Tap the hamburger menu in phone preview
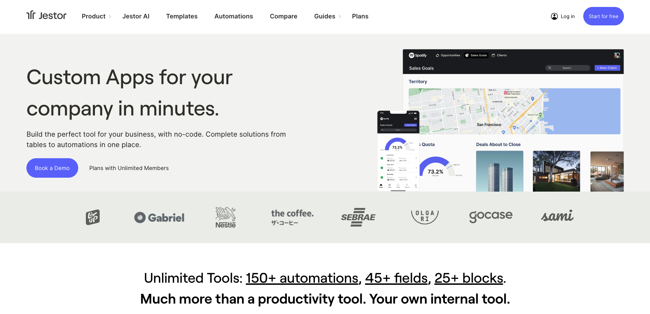Viewport: 650px width, 314px height. click(x=415, y=119)
